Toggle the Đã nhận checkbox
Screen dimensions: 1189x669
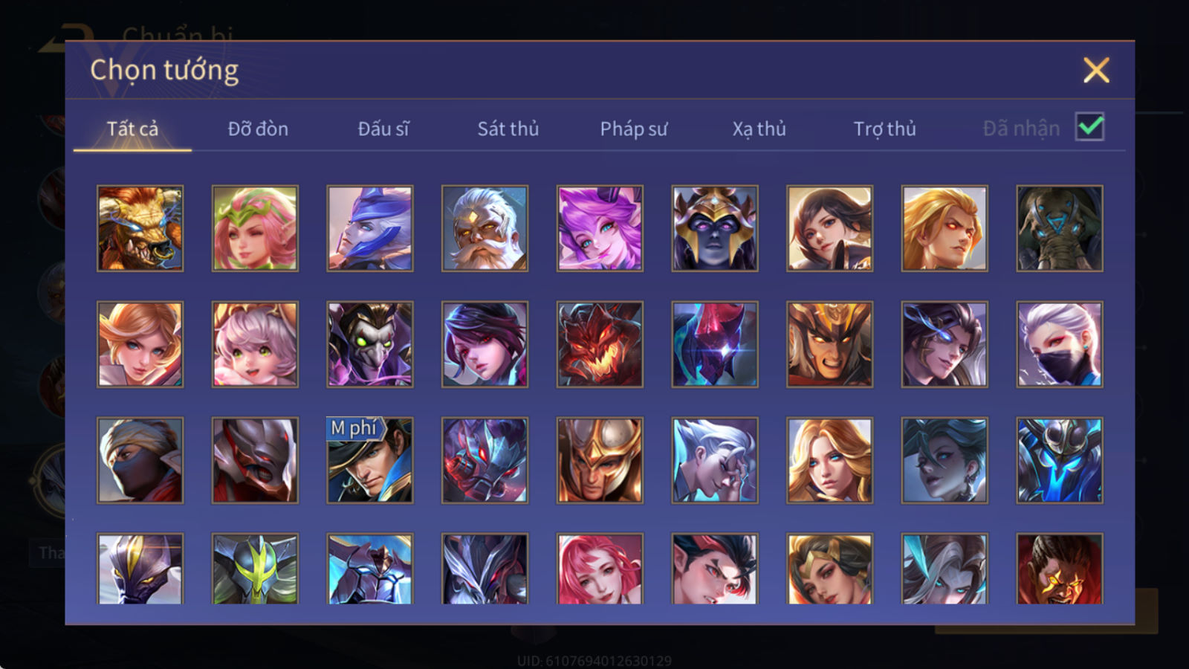coord(1090,127)
